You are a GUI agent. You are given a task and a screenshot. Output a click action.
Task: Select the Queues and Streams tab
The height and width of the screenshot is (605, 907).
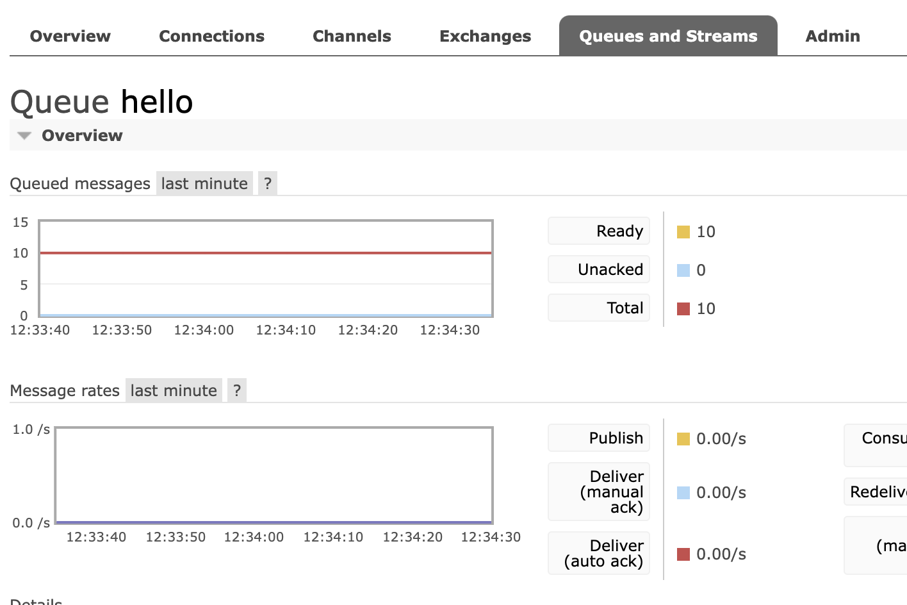click(x=668, y=36)
